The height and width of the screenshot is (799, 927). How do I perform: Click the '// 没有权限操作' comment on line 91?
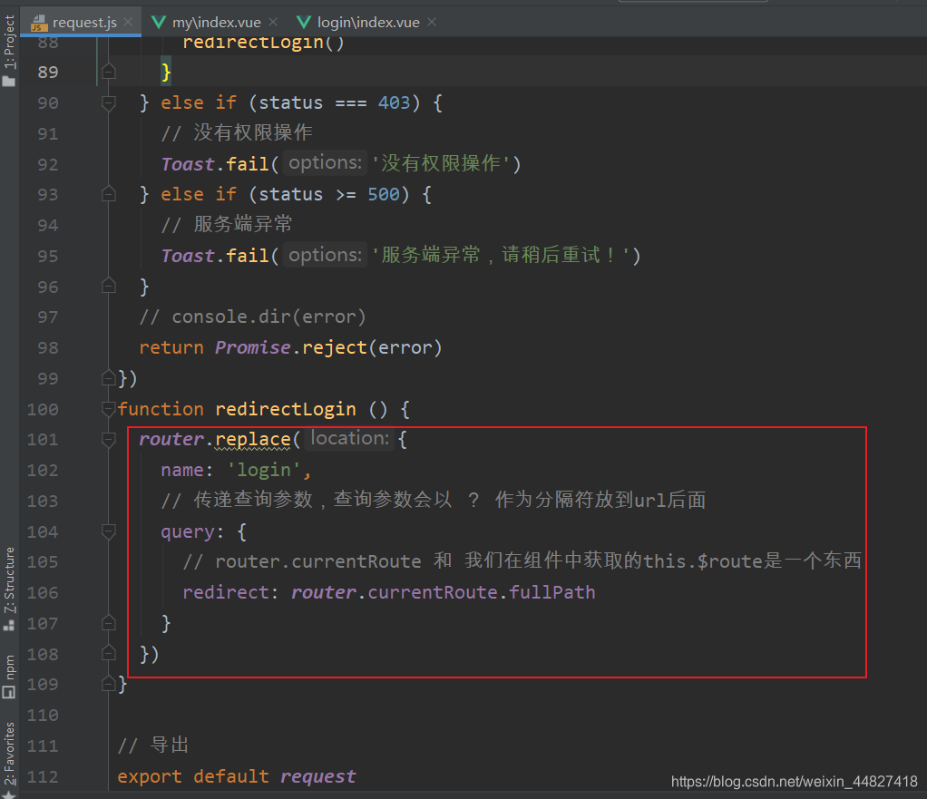(x=237, y=133)
